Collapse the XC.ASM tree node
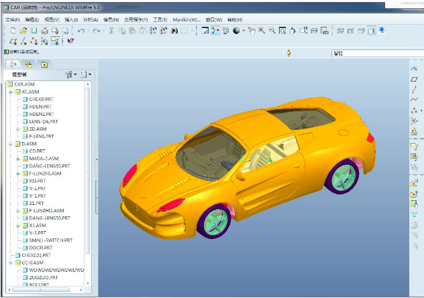The height and width of the screenshot is (298, 424). coord(11,92)
